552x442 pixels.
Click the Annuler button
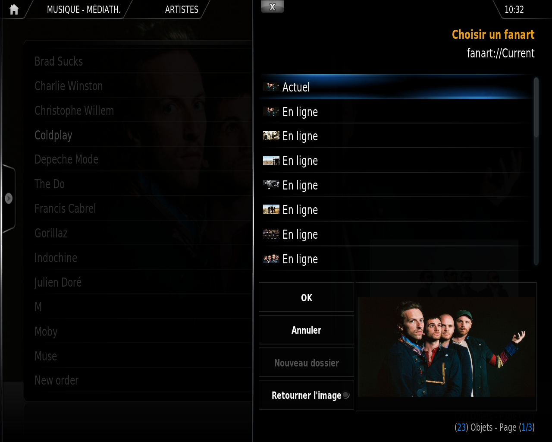coord(306,330)
